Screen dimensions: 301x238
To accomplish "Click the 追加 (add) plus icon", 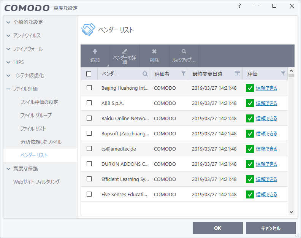I will (95, 51).
